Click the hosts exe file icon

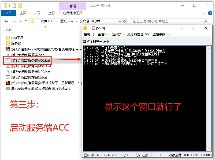8,49
